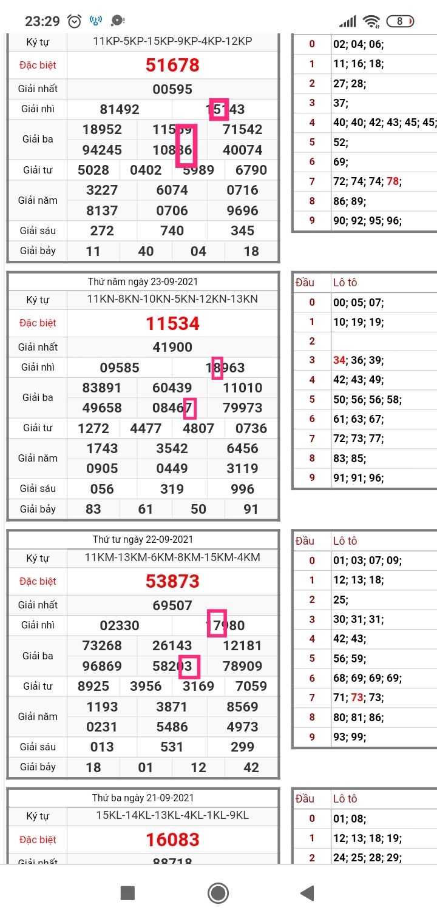Image resolution: width=437 pixels, height=922 pixels.
Task: Tap second prize number 09585
Action: [x=120, y=368]
